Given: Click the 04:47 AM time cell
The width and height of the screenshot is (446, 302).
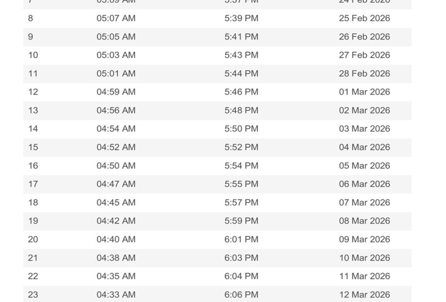Looking at the screenshot, I should coord(116,184).
